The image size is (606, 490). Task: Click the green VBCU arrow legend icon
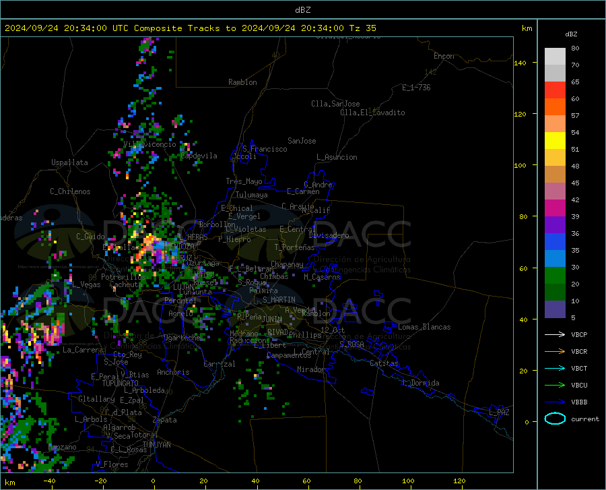click(x=555, y=386)
